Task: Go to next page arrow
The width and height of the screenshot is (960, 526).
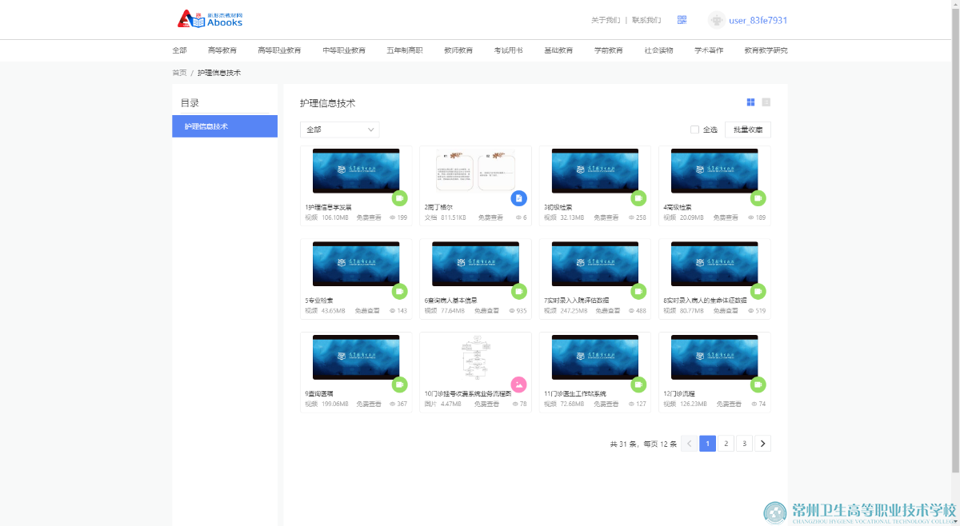Action: click(762, 444)
